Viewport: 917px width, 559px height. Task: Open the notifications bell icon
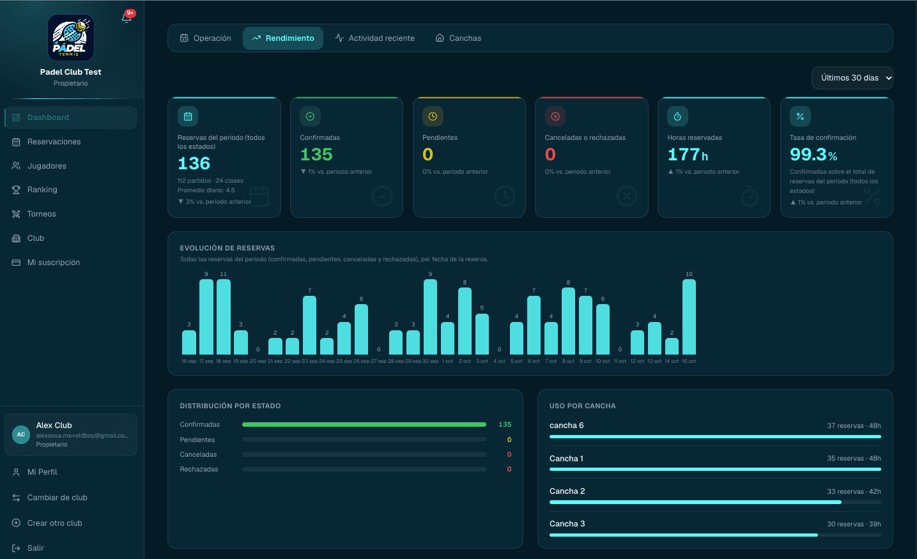pos(127,18)
